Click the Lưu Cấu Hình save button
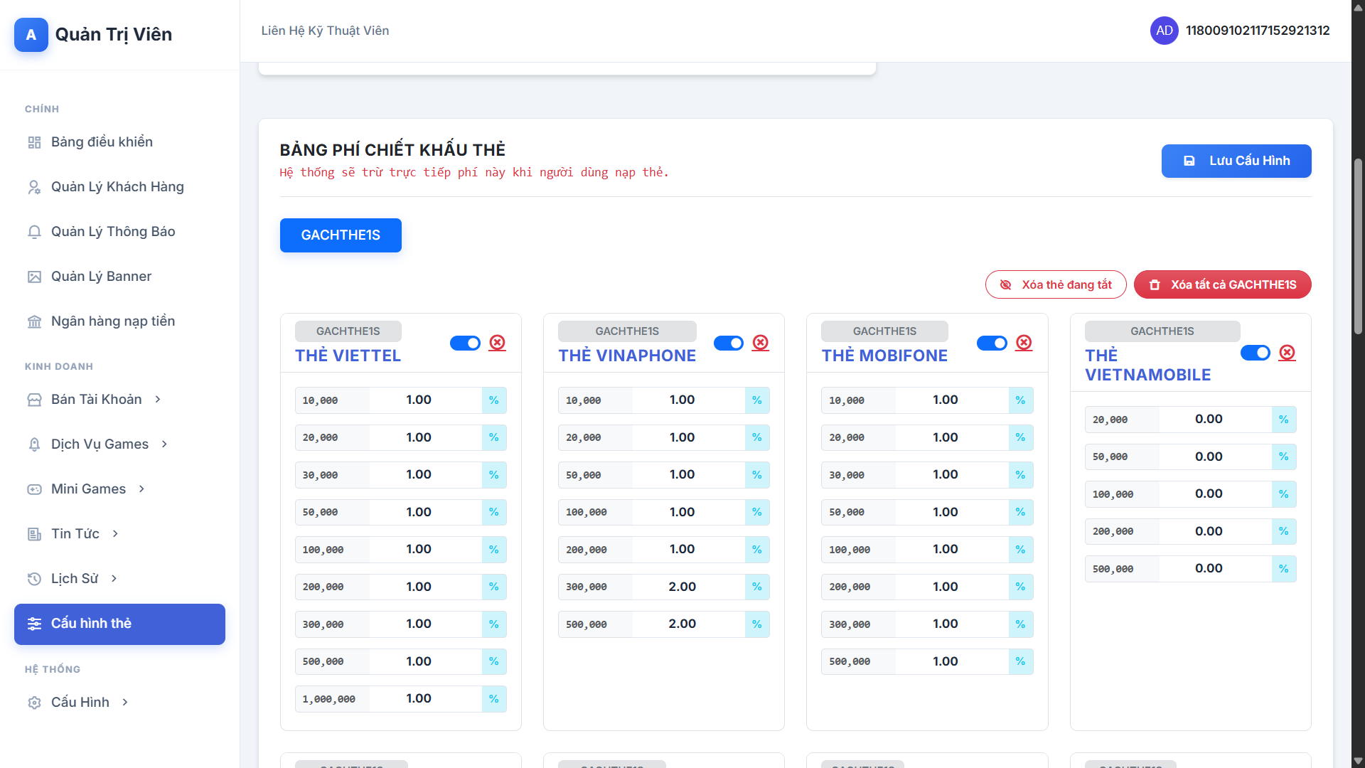The image size is (1365, 768). tap(1236, 161)
